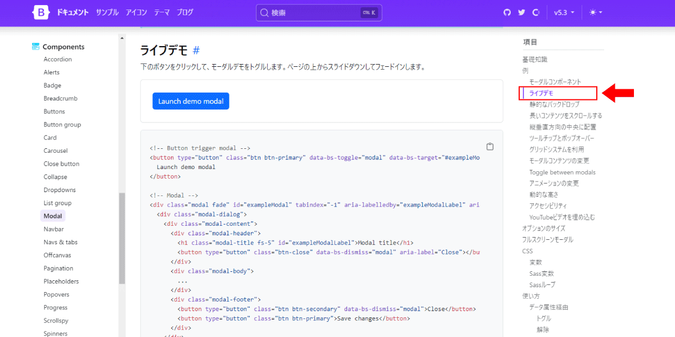
Task: Open the GitHub icon link
Action: 507,12
